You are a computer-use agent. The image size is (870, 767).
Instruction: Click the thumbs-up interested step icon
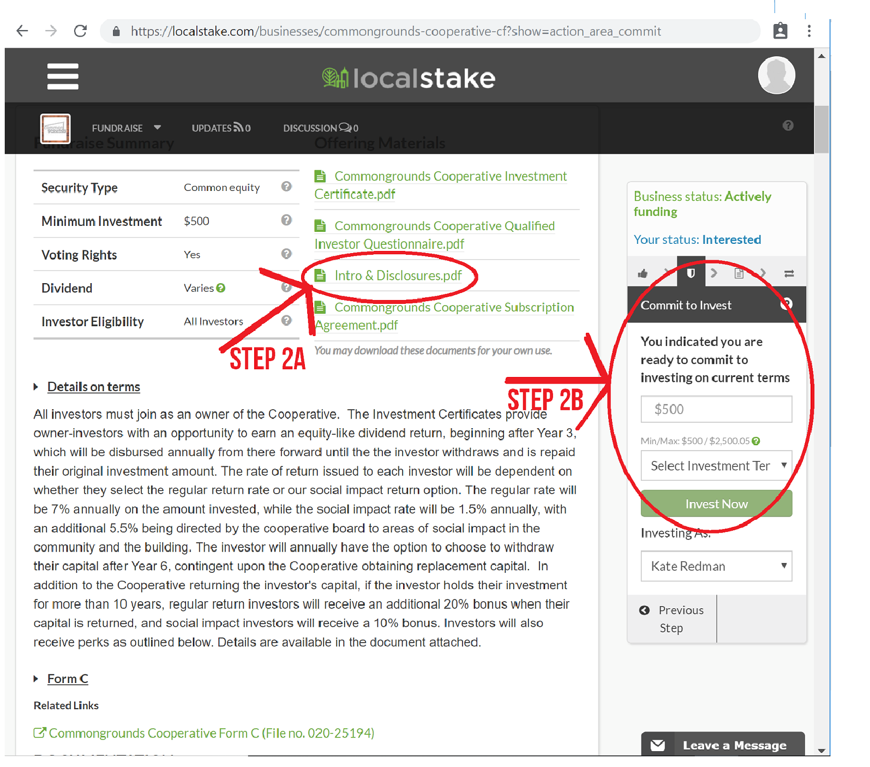tap(643, 273)
